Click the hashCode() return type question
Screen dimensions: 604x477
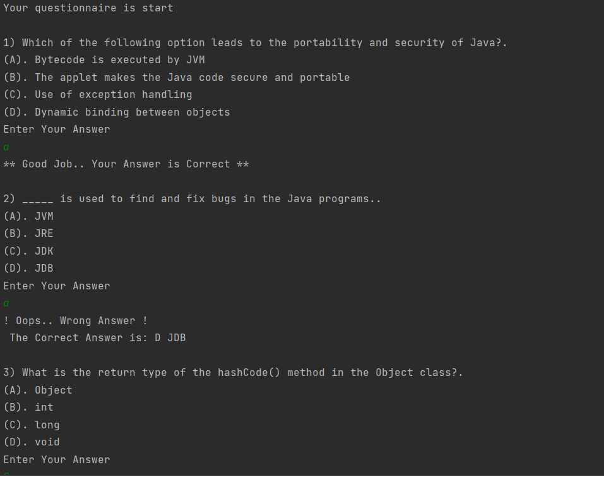click(233, 373)
